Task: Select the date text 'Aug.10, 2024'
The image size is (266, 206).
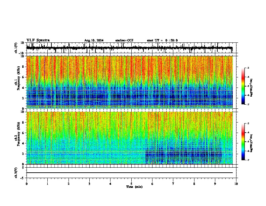Action: pos(94,40)
